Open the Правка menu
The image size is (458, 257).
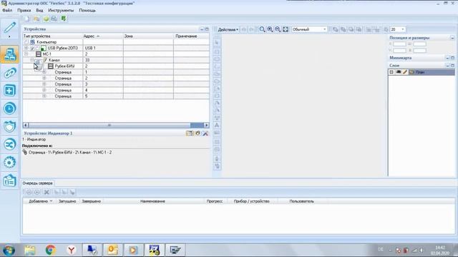tap(24, 10)
